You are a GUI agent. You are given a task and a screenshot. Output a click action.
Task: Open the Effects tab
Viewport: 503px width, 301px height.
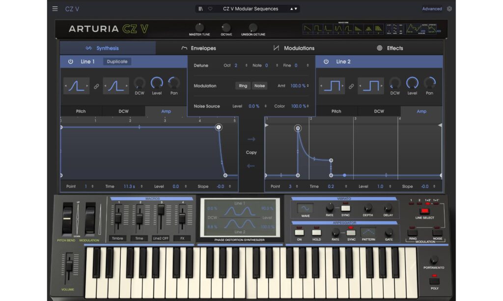tap(390, 48)
